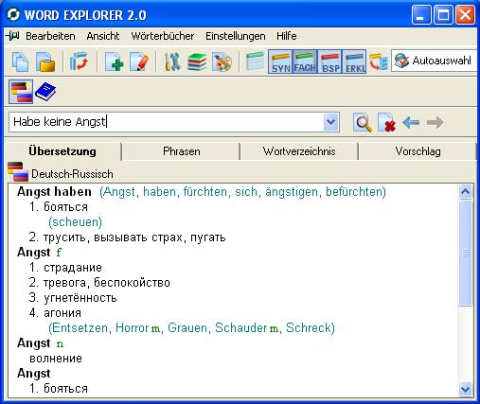Click the translation 'агония'
This screenshot has width=480, height=404.
[x=62, y=313]
